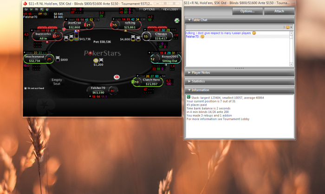Screen dimensions: 325x194
Task: Click the Attach button
Action: (x=279, y=11)
